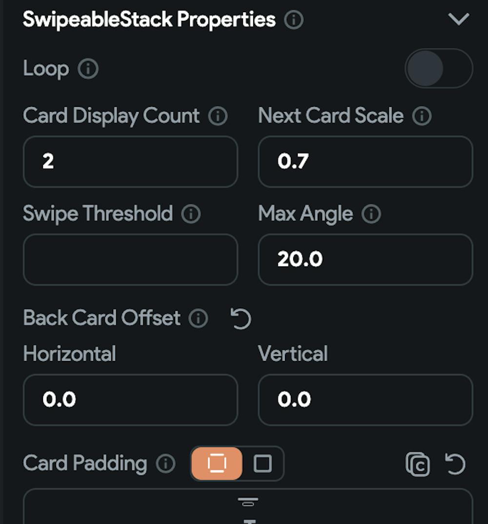Screen dimensions: 488x524
Task: Select uniform padding mode square button
Action: coord(263,464)
